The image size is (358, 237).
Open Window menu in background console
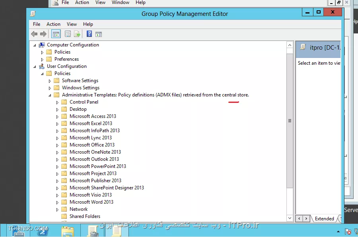click(120, 2)
